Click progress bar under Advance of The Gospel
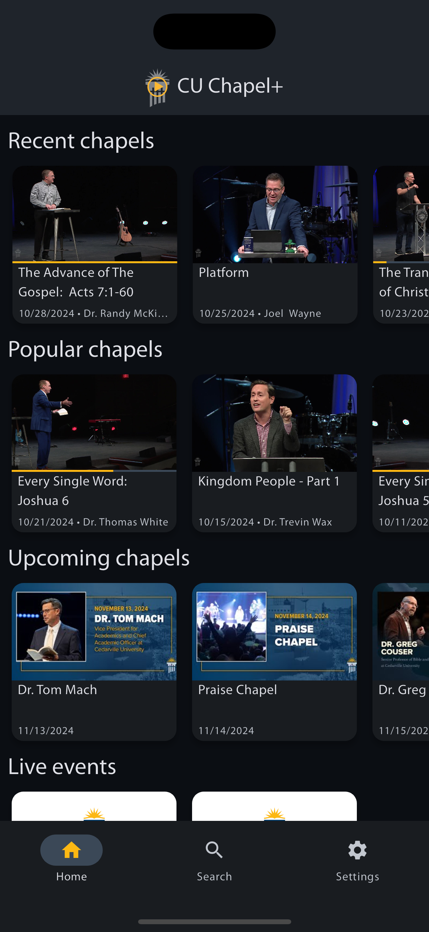 click(x=95, y=262)
